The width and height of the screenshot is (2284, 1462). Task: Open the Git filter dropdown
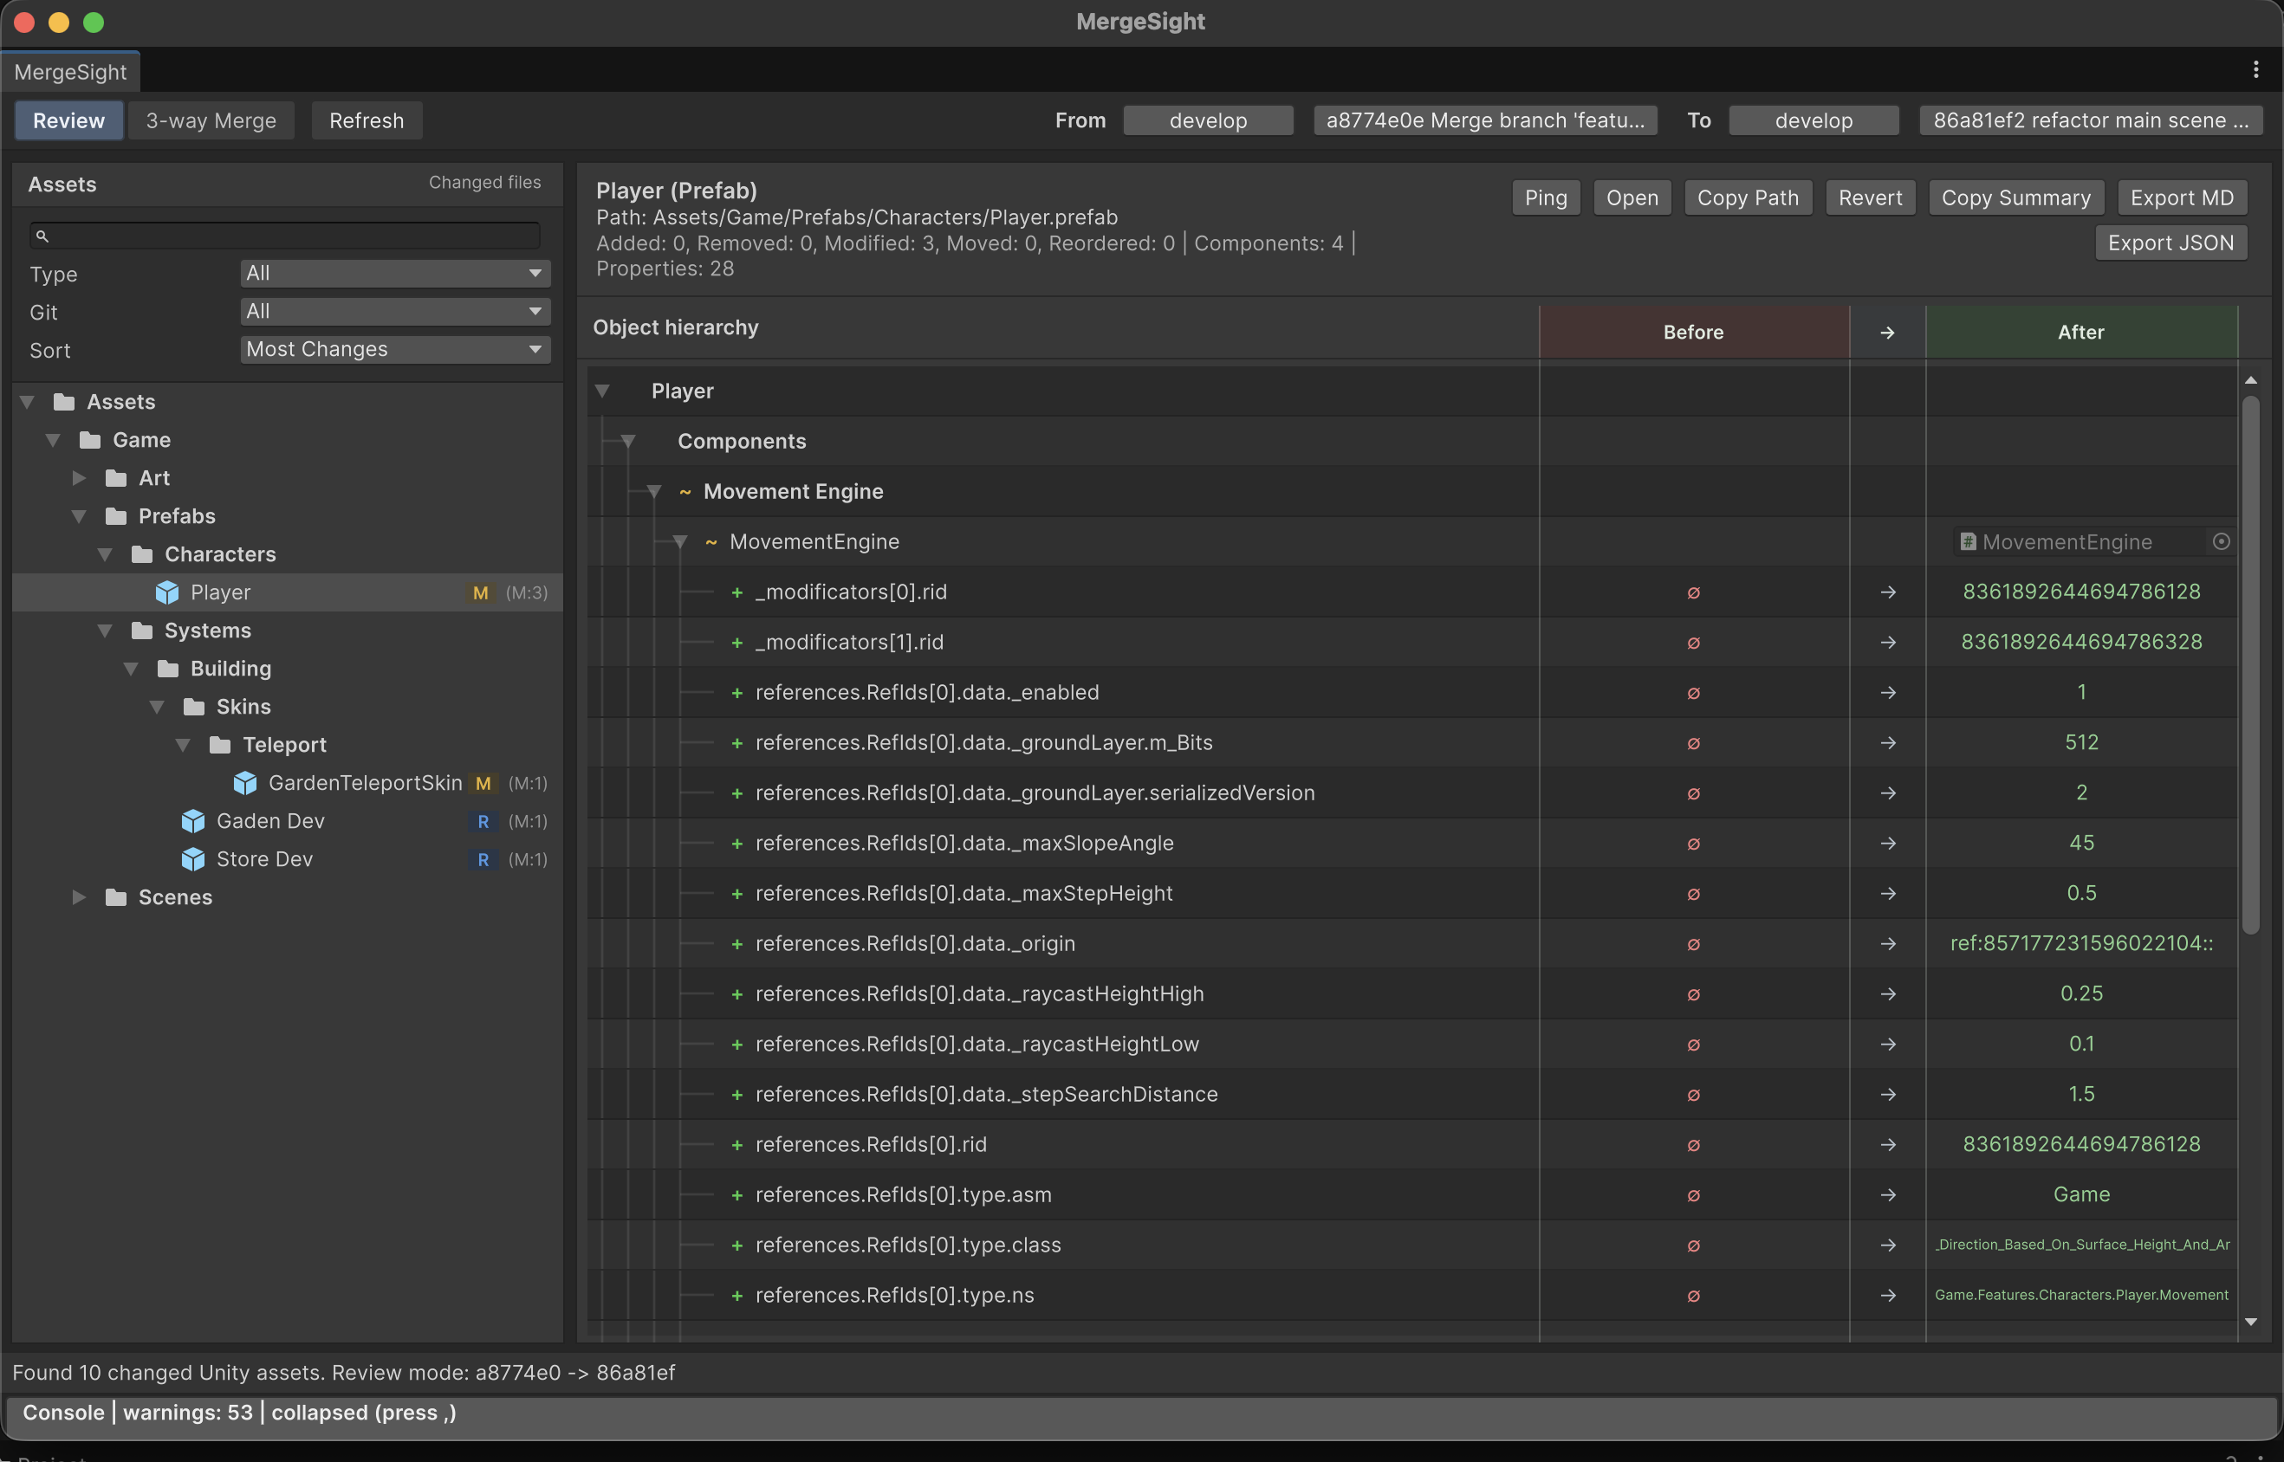pos(395,312)
